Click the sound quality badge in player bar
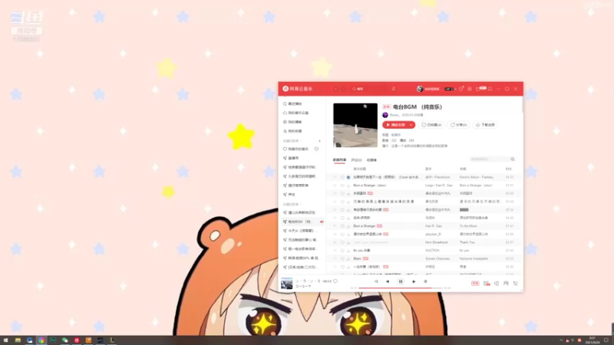Screen dimensions: 614x345 tap(475, 283)
